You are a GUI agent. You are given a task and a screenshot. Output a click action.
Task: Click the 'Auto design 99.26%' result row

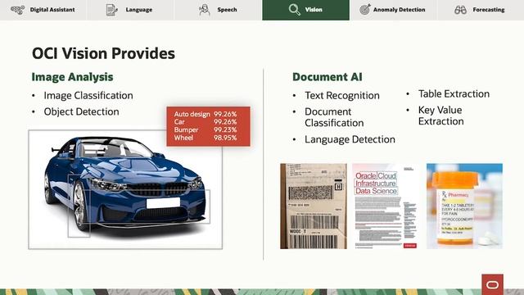tap(206, 114)
